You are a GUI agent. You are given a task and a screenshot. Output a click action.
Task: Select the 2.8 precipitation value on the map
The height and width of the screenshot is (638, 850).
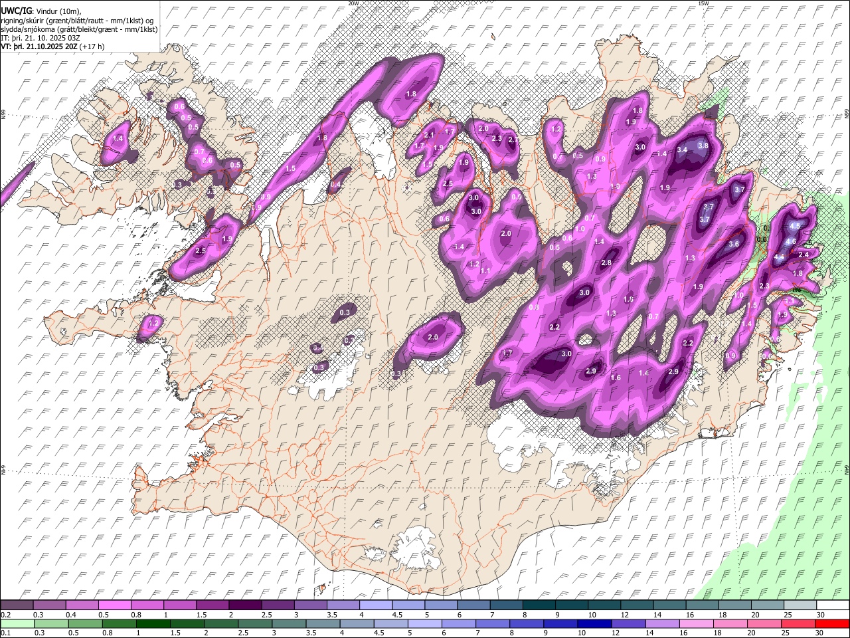point(606,263)
